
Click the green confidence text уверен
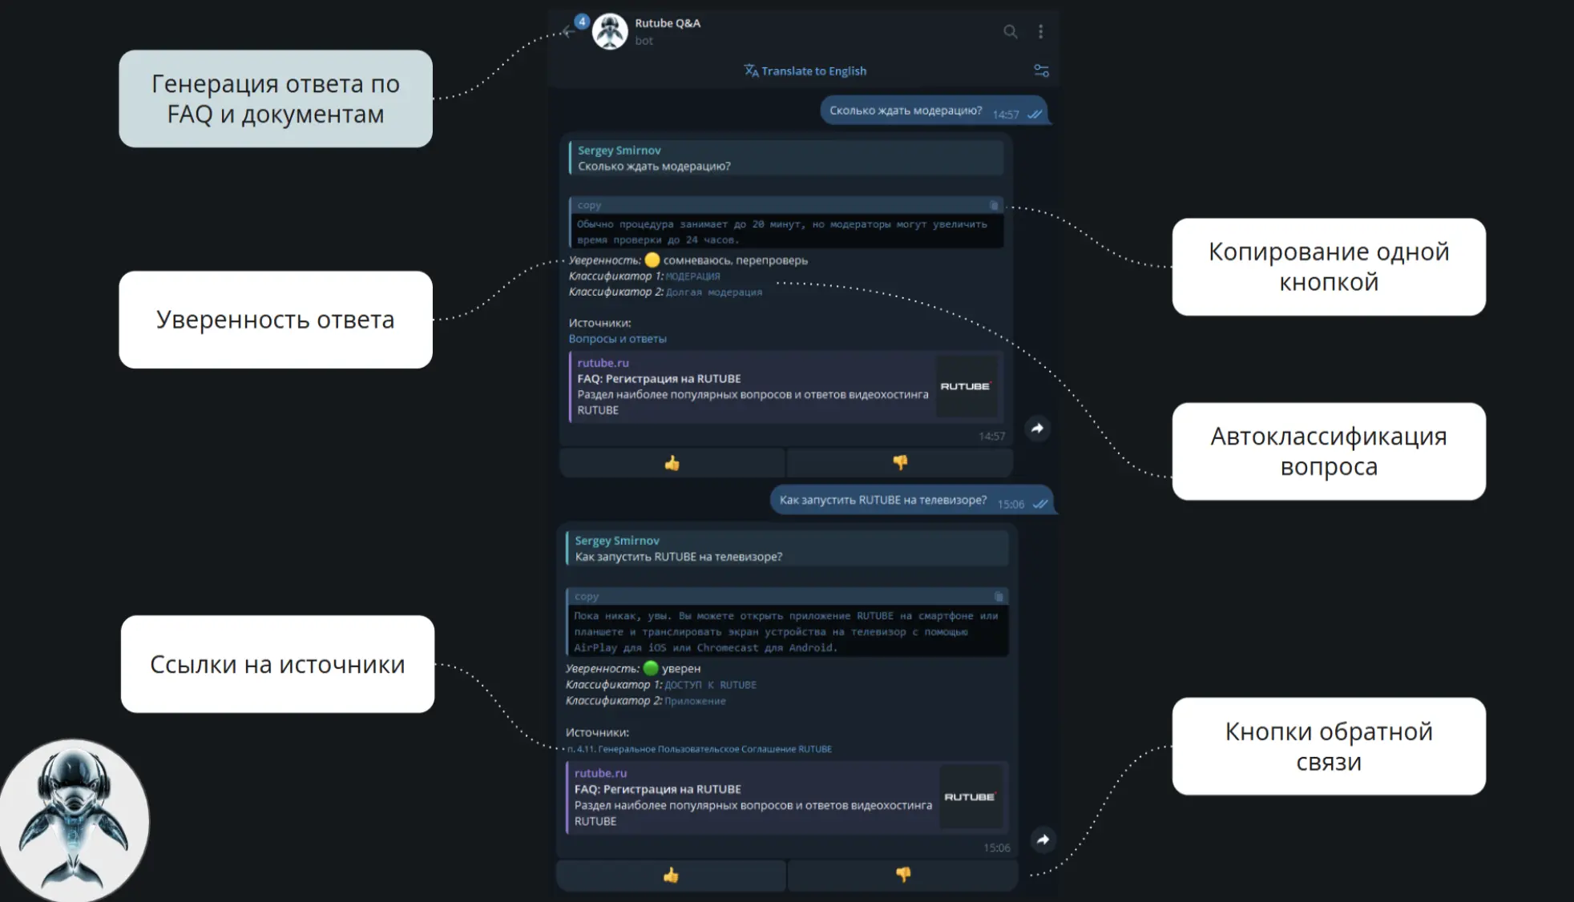coord(680,669)
